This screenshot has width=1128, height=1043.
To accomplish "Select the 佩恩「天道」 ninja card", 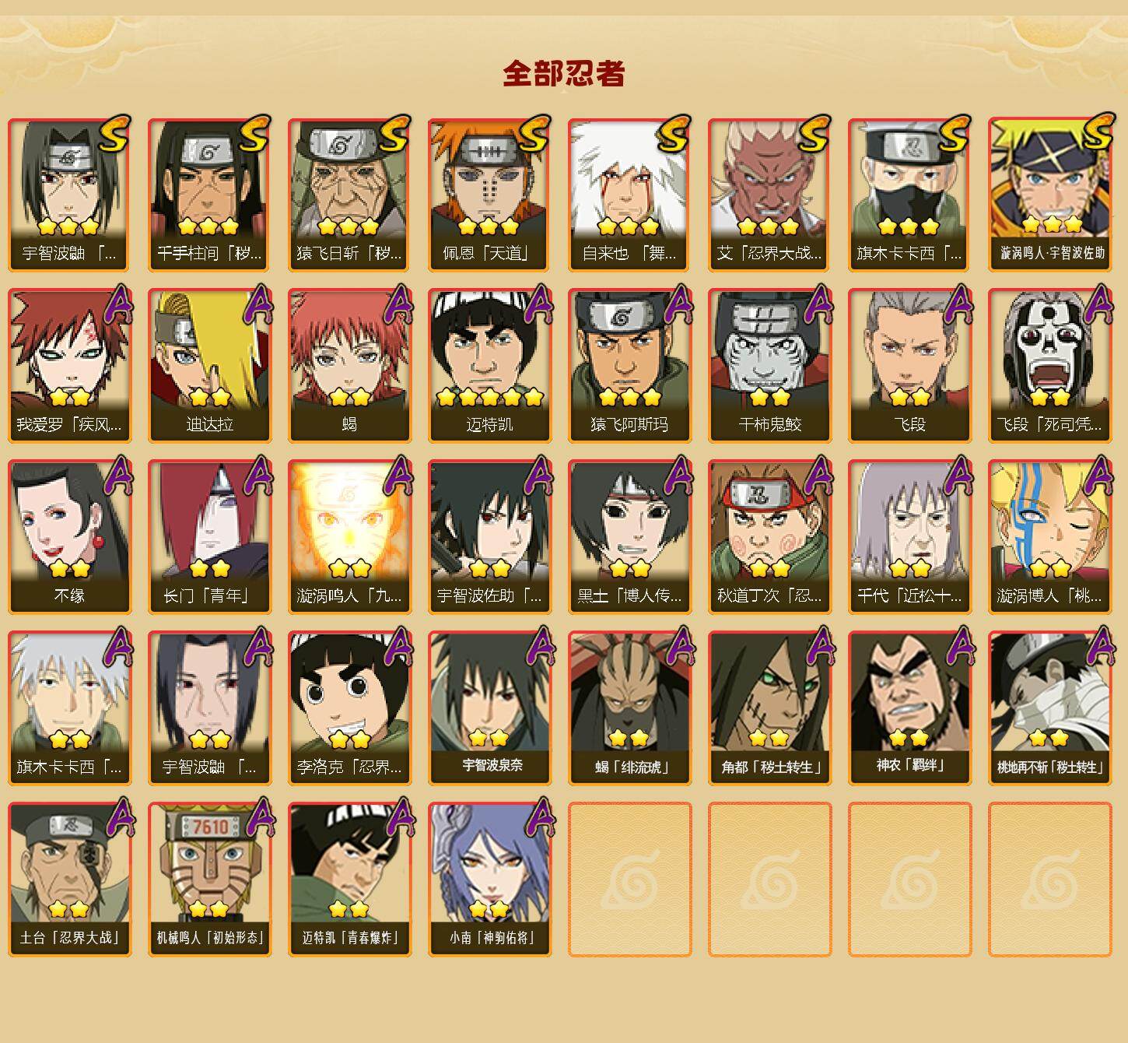I will point(489,195).
